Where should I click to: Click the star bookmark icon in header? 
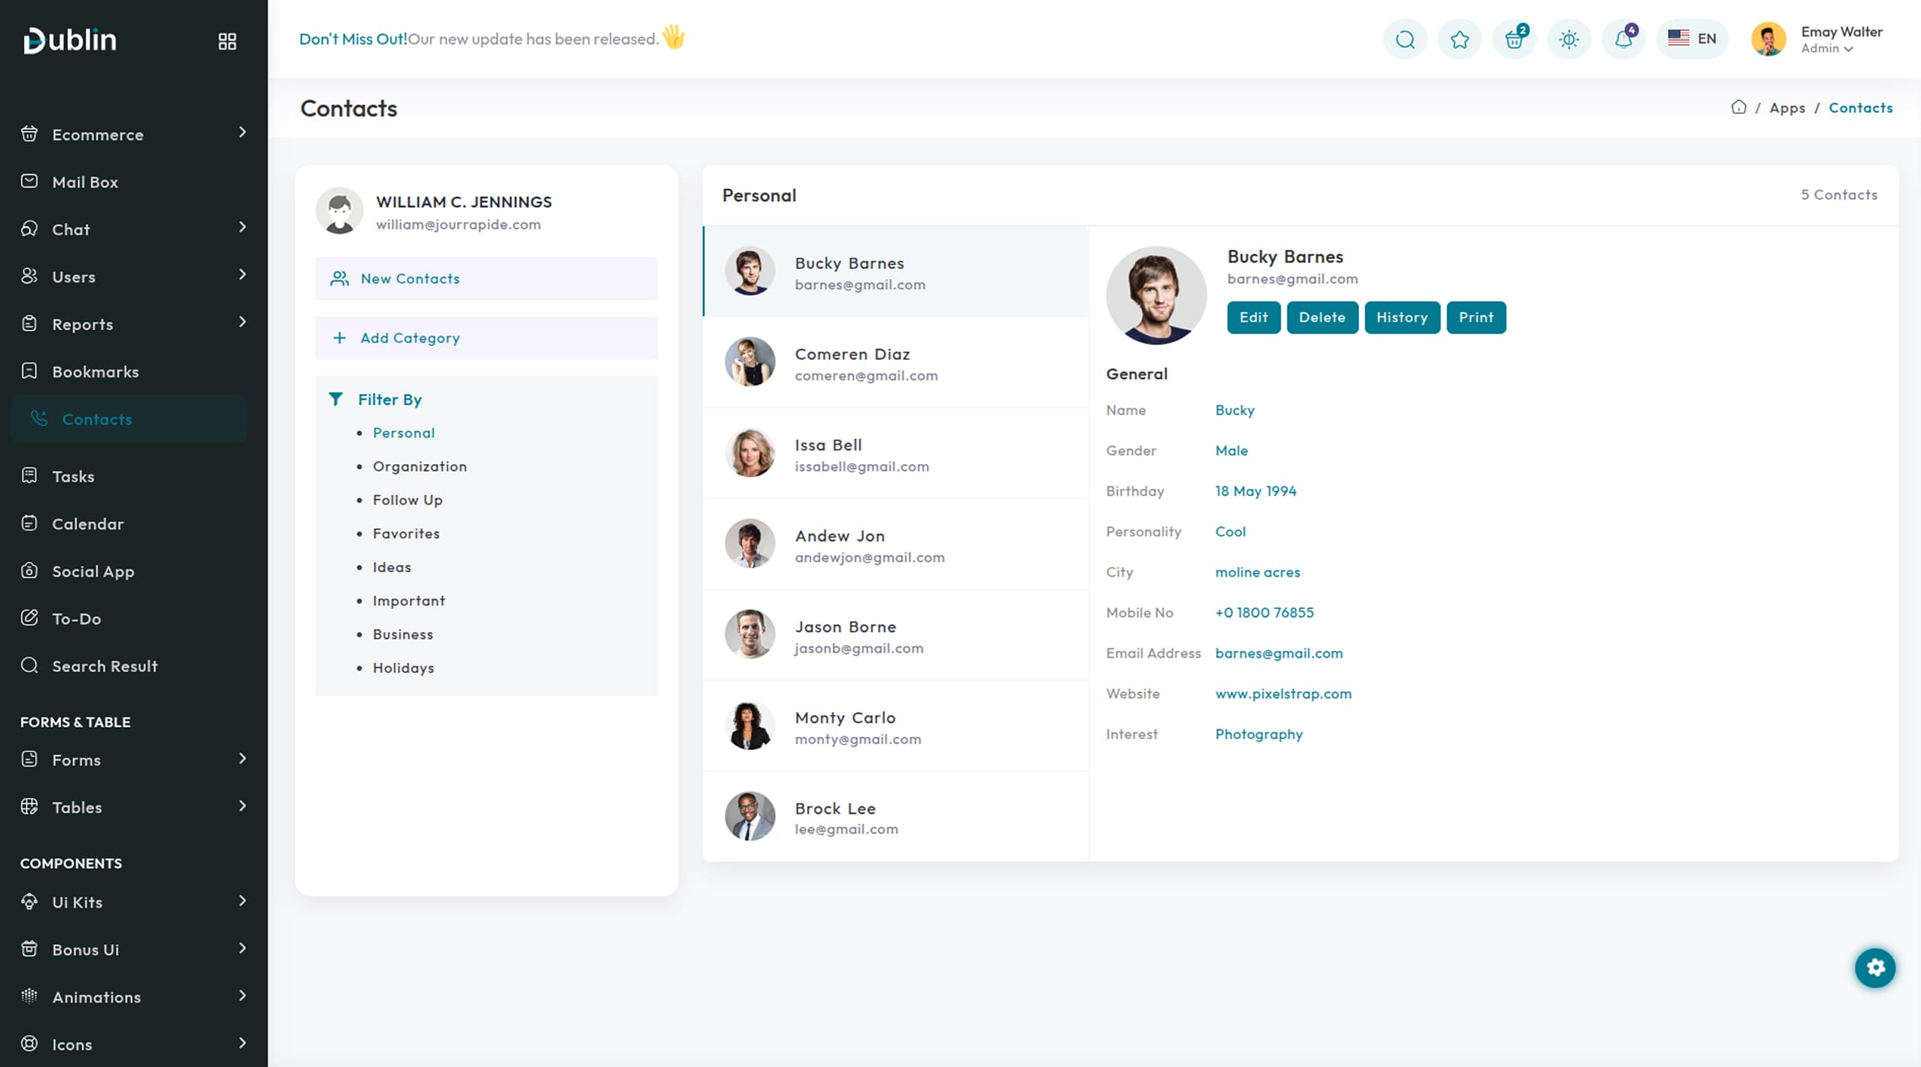(1459, 39)
